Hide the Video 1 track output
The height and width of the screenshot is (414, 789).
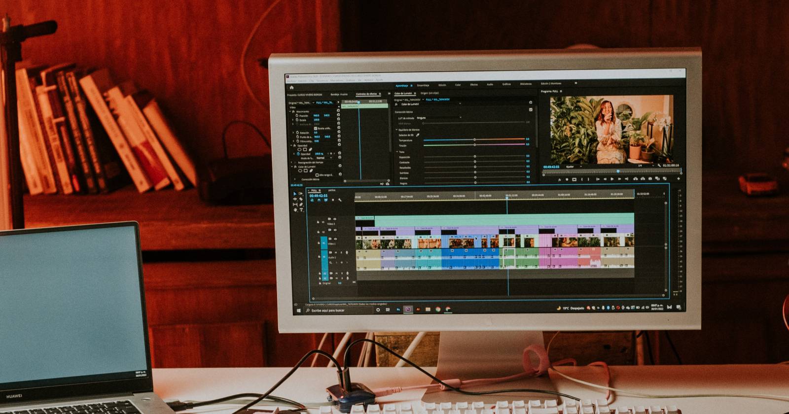click(x=335, y=239)
